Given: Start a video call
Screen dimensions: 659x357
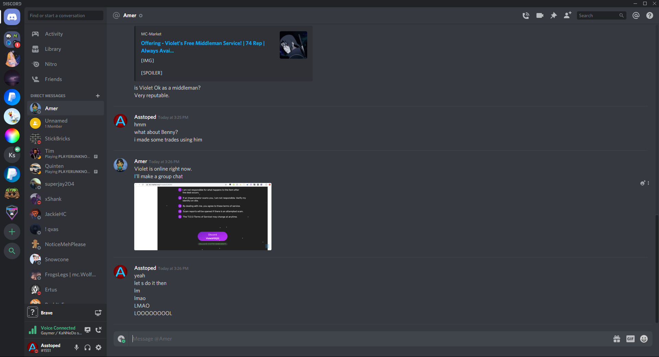Looking at the screenshot, I should [540, 15].
